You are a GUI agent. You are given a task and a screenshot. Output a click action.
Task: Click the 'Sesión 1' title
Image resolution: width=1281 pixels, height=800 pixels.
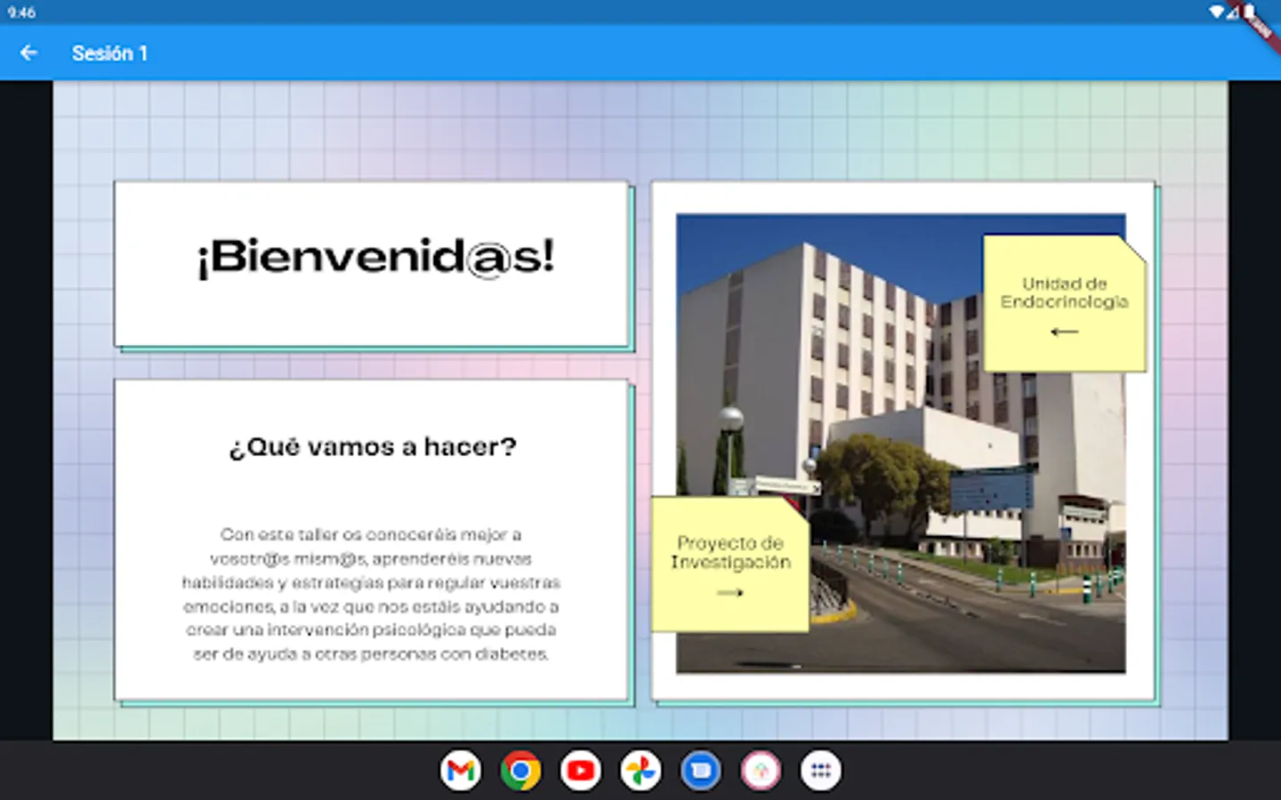tap(109, 53)
